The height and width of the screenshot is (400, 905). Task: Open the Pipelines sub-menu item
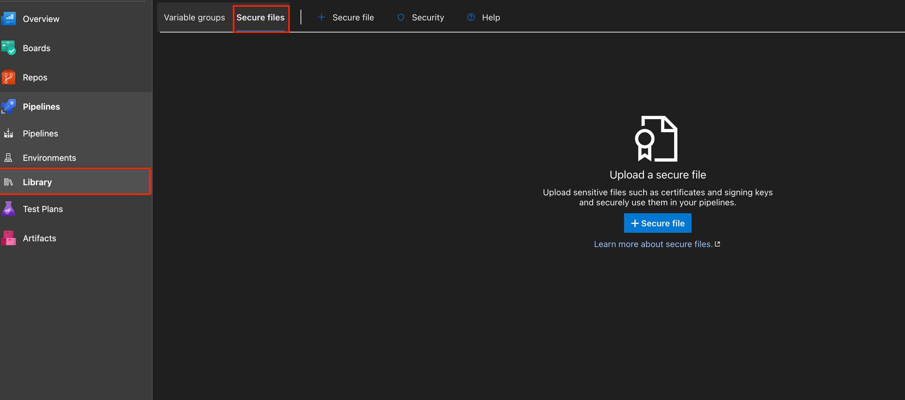pyautogui.click(x=40, y=133)
